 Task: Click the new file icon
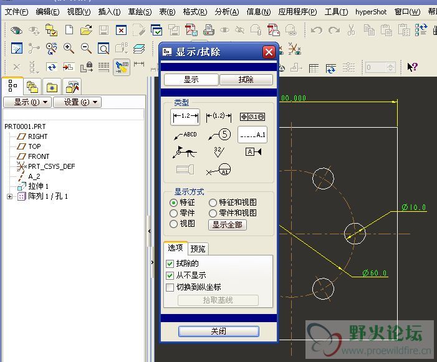[x=69, y=30]
